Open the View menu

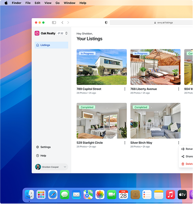click(x=48, y=3)
